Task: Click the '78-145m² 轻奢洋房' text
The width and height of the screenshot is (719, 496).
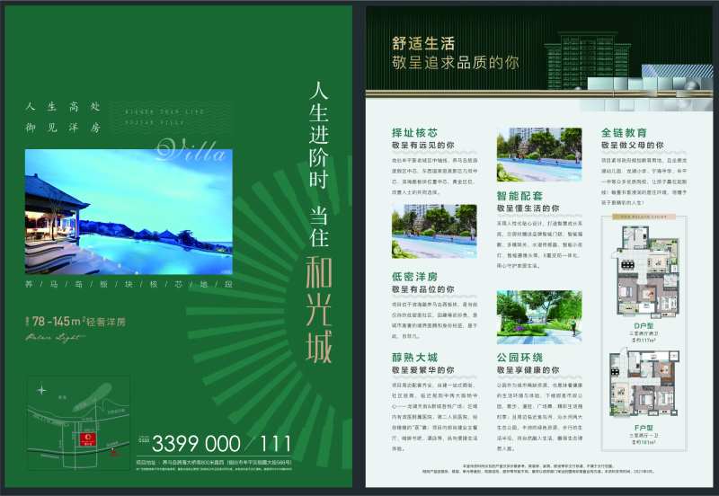Action: click(75, 322)
